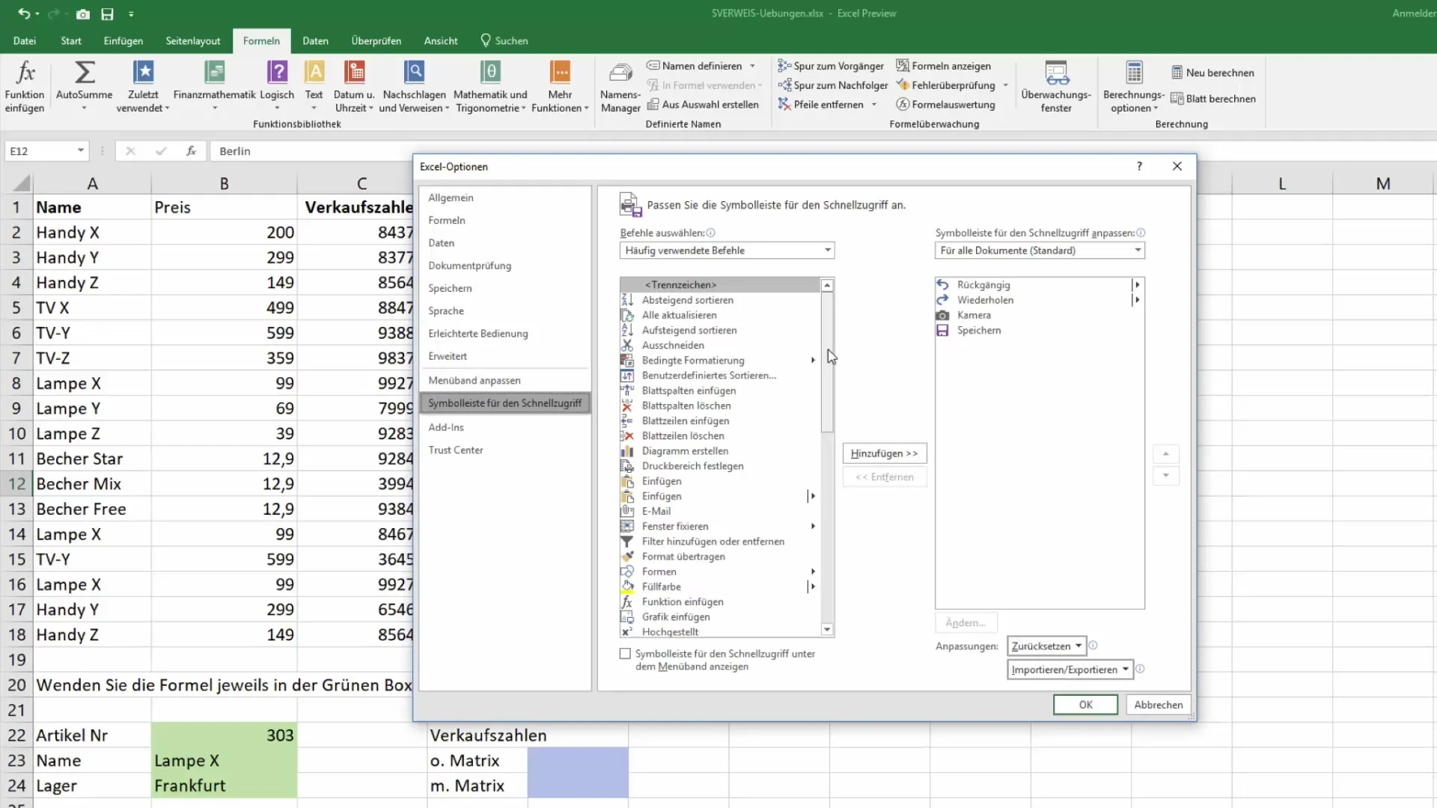Open the Namens-Manager

[620, 86]
